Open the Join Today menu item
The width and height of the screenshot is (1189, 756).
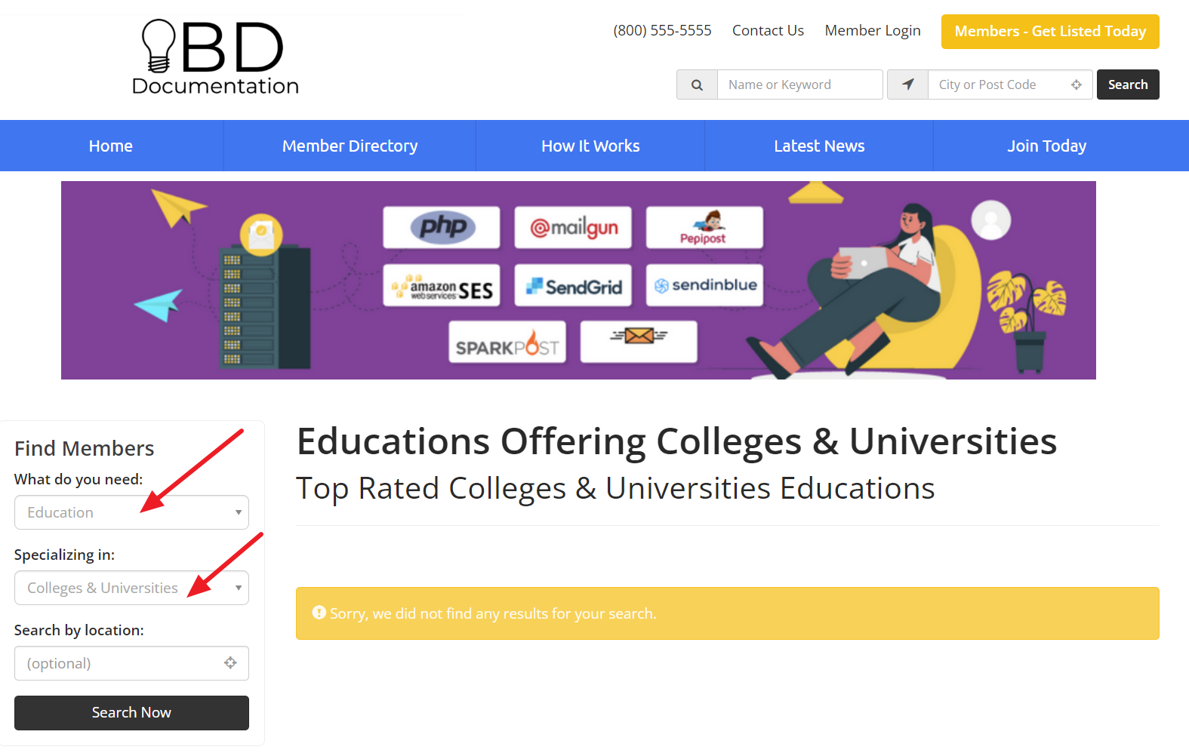pyautogui.click(x=1046, y=146)
